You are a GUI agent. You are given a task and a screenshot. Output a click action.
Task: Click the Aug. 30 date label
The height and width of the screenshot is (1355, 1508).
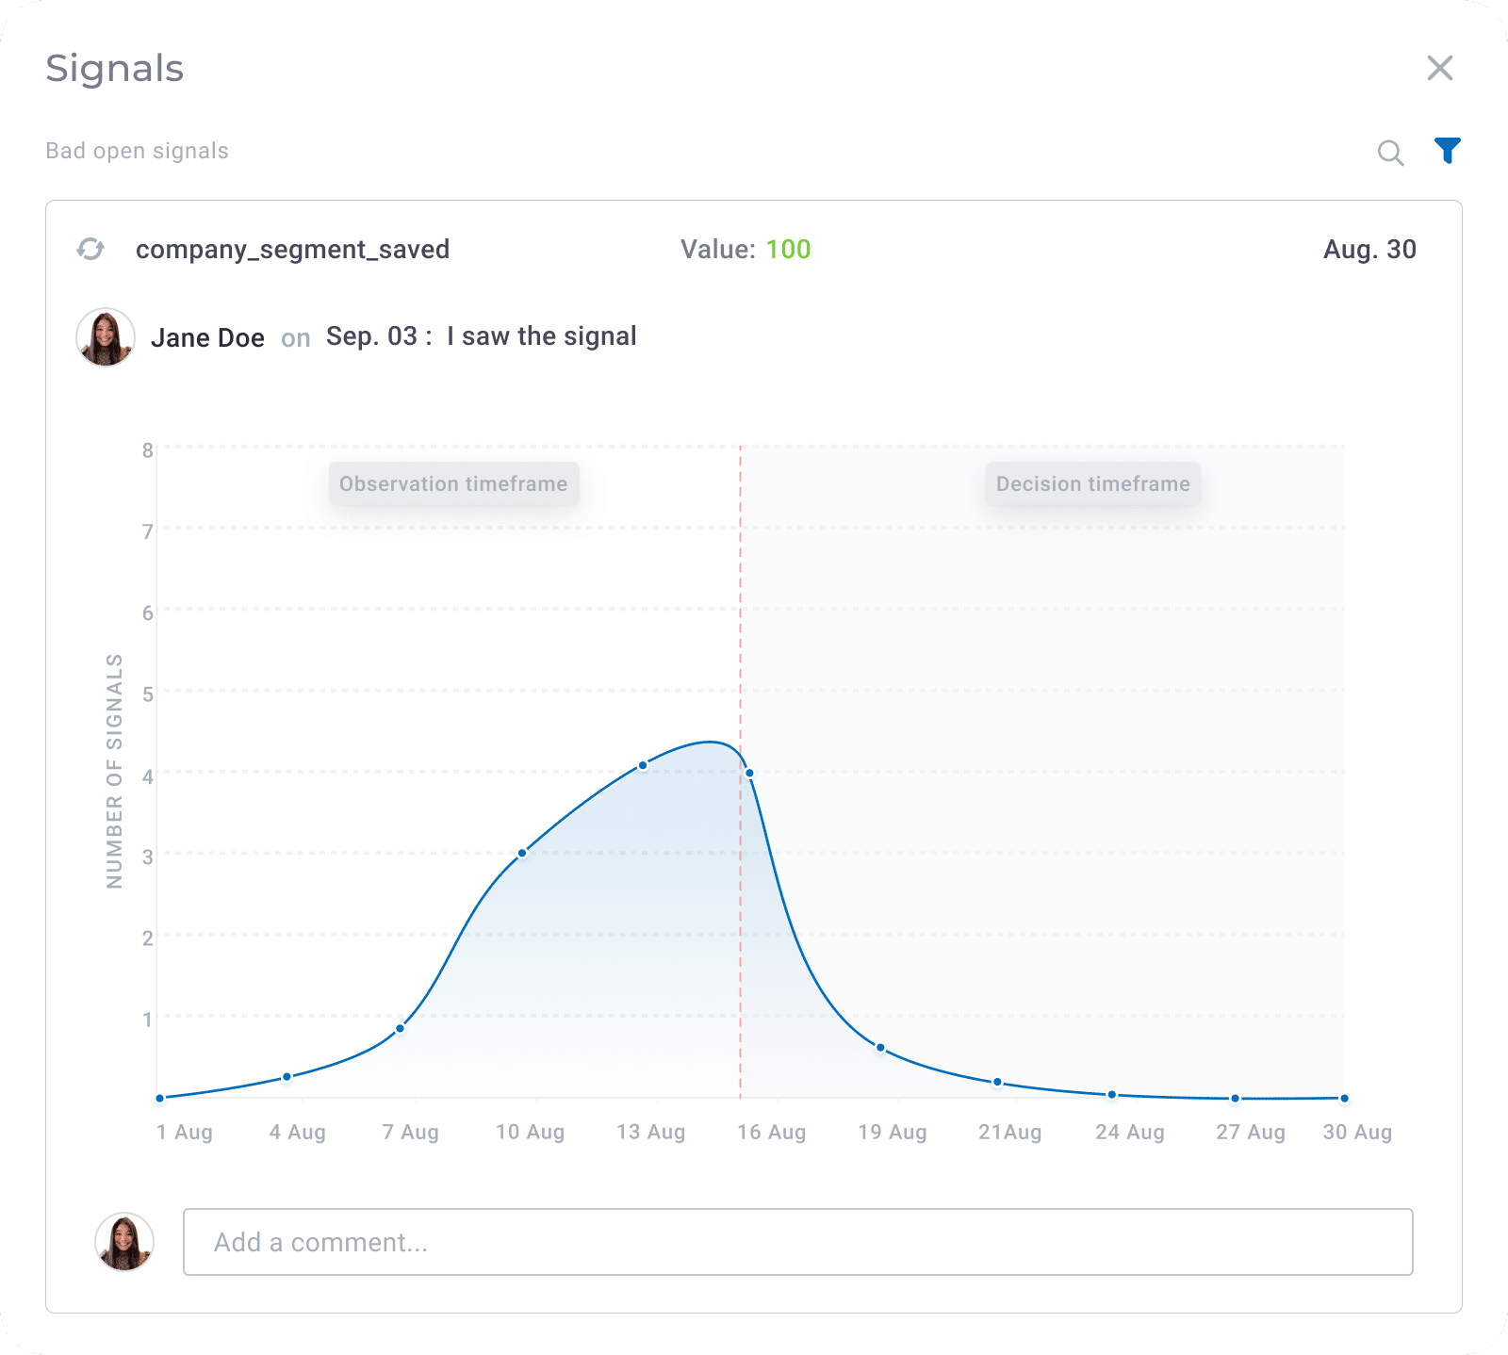(1369, 249)
